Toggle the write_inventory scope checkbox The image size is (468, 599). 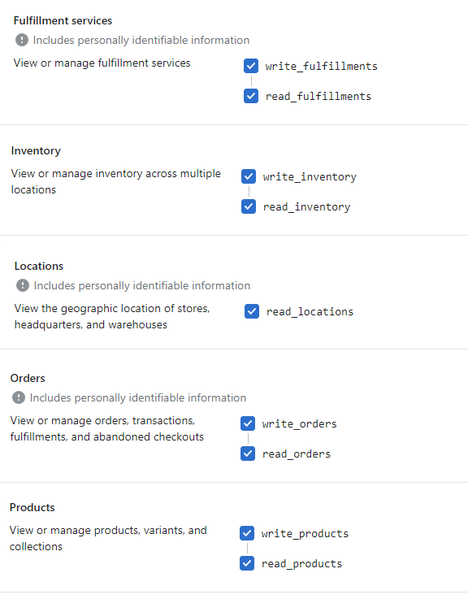pos(249,176)
